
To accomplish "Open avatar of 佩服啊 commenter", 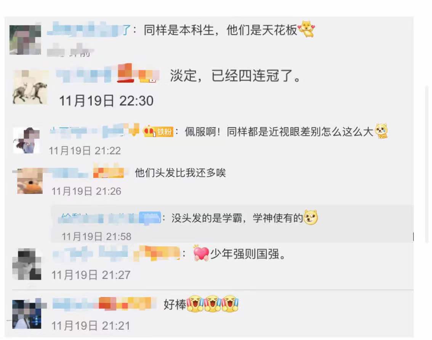I will (x=26, y=140).
